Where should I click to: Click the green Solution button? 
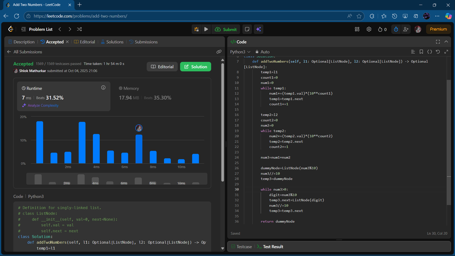pyautogui.click(x=196, y=67)
